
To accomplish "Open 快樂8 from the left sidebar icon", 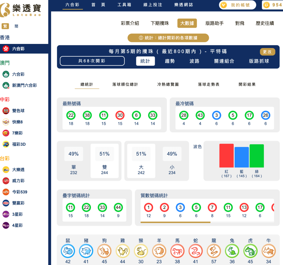I will tap(7, 122).
